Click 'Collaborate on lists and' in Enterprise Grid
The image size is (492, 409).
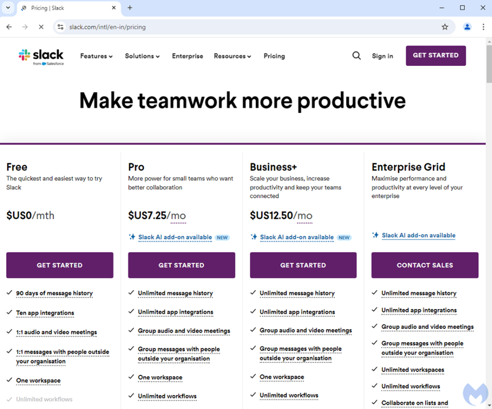415,403
